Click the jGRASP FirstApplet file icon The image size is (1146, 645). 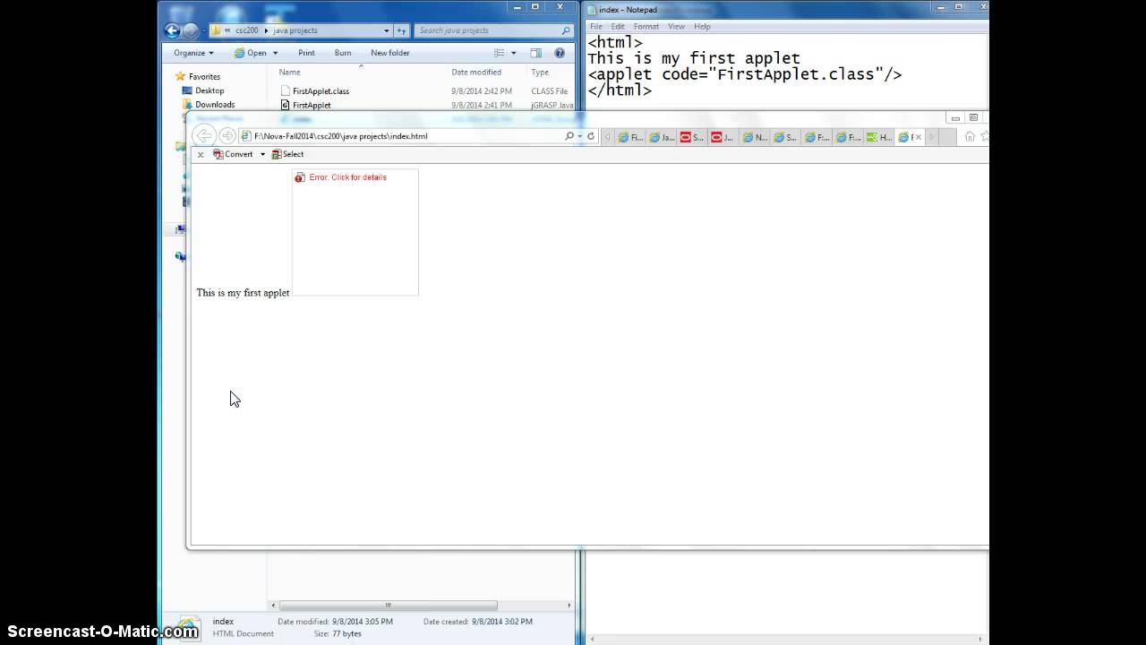(286, 105)
